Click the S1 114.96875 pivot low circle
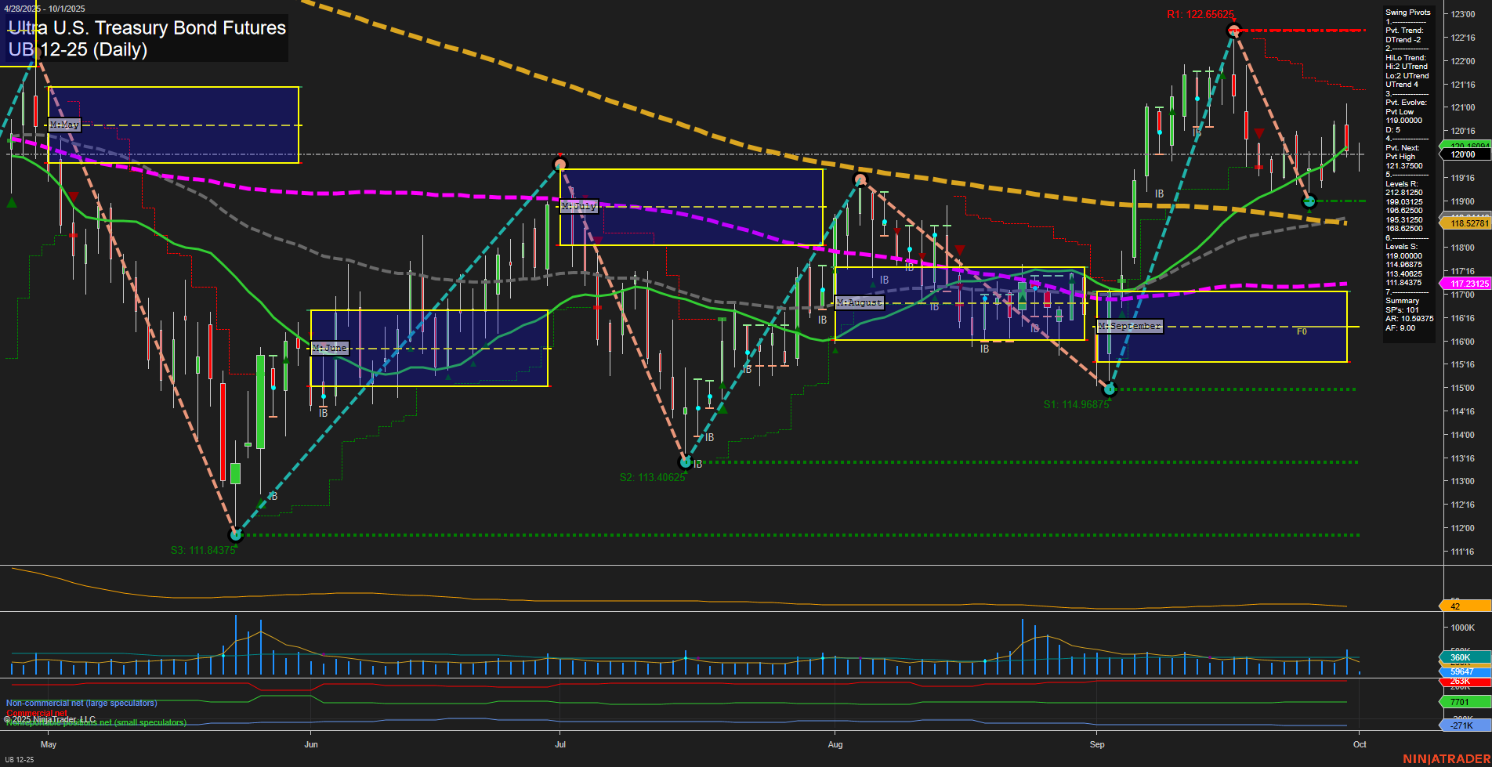Screen dimensions: 1492x767 coord(1109,389)
